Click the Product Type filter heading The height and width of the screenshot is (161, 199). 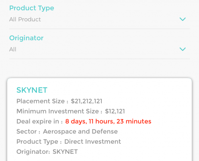point(32,8)
